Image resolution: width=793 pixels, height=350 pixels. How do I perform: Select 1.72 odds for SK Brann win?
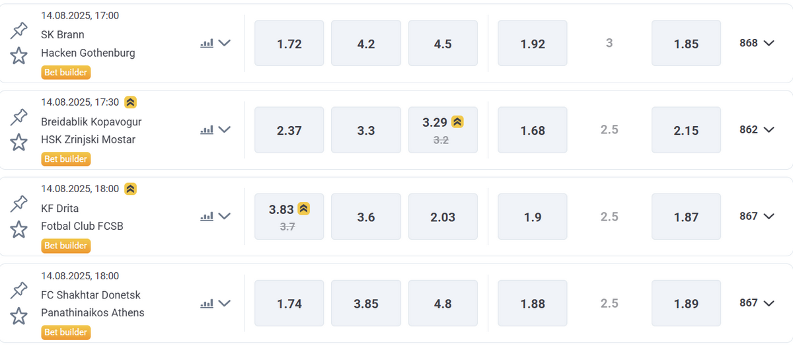(x=289, y=44)
